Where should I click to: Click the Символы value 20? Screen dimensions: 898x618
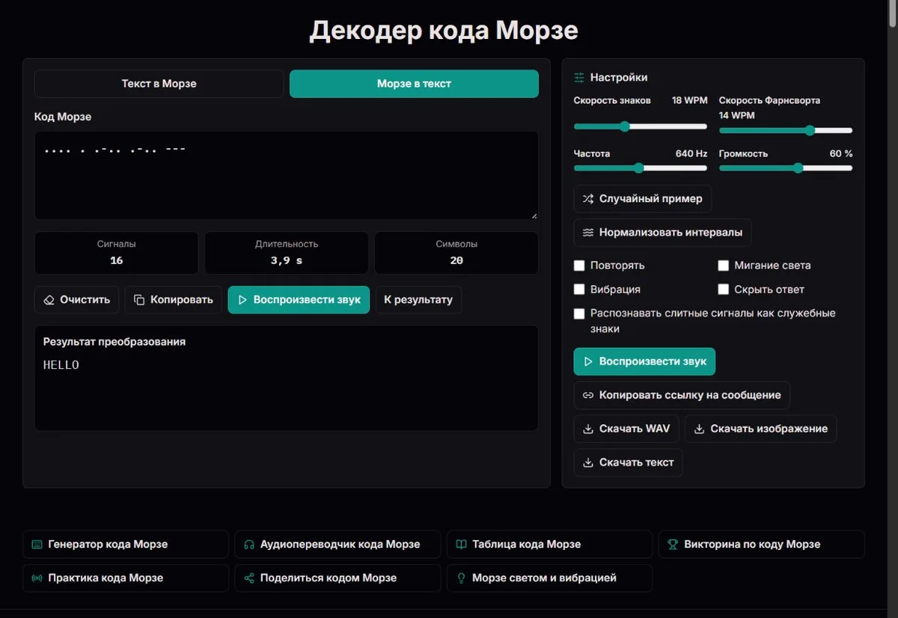[456, 260]
